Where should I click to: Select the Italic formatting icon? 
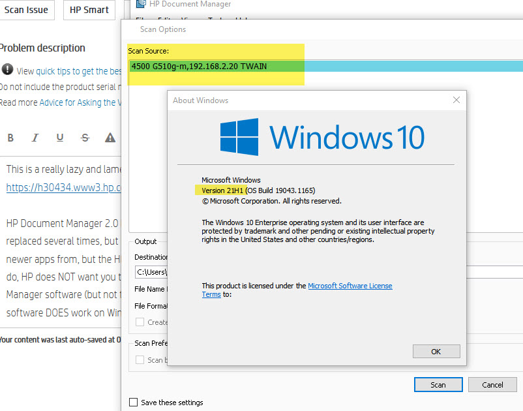(x=35, y=138)
